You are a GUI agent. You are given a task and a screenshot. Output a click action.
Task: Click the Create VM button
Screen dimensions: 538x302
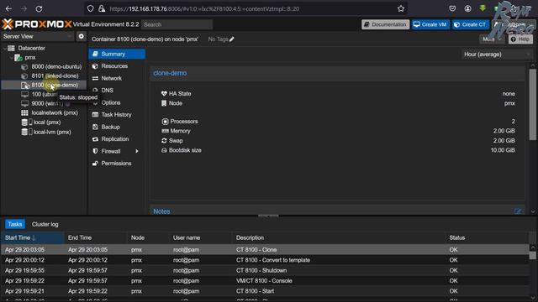430,24
